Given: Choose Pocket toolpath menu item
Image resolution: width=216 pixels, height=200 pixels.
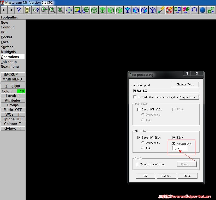Looking at the screenshot, I should [x=6, y=37].
